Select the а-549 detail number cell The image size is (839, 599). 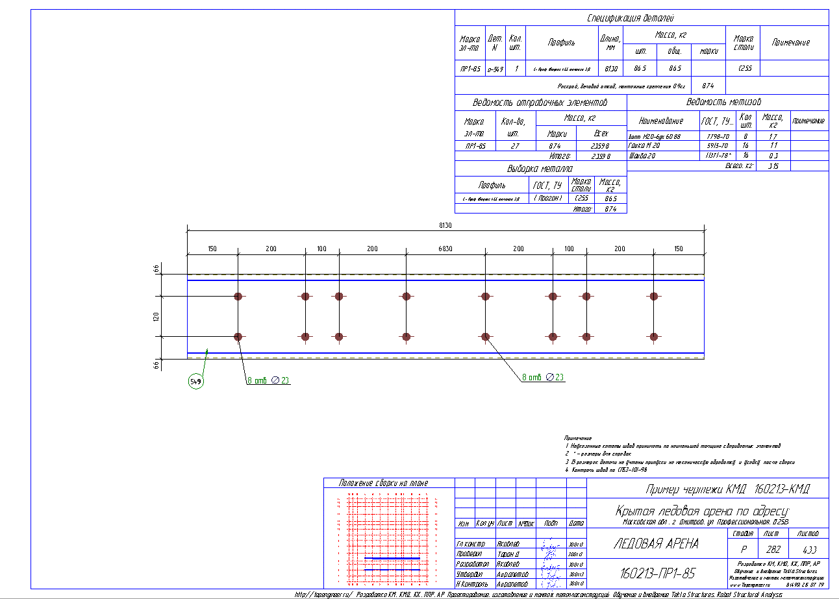[495, 68]
